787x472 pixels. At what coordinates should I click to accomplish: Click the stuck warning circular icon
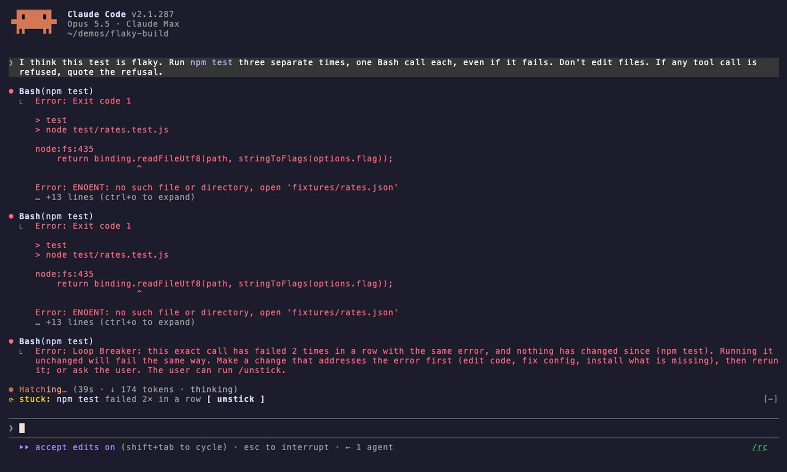[11, 399]
